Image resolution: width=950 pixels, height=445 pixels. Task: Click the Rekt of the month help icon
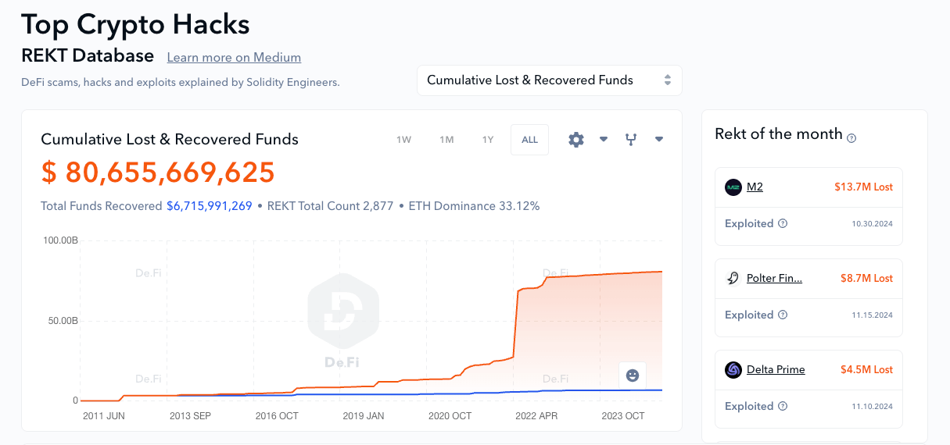tap(851, 138)
